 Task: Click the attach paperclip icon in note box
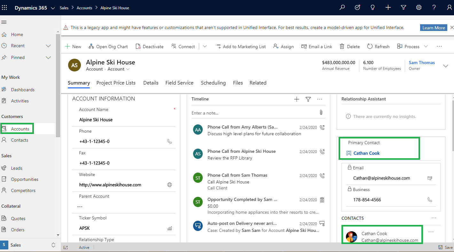pyautogui.click(x=321, y=113)
